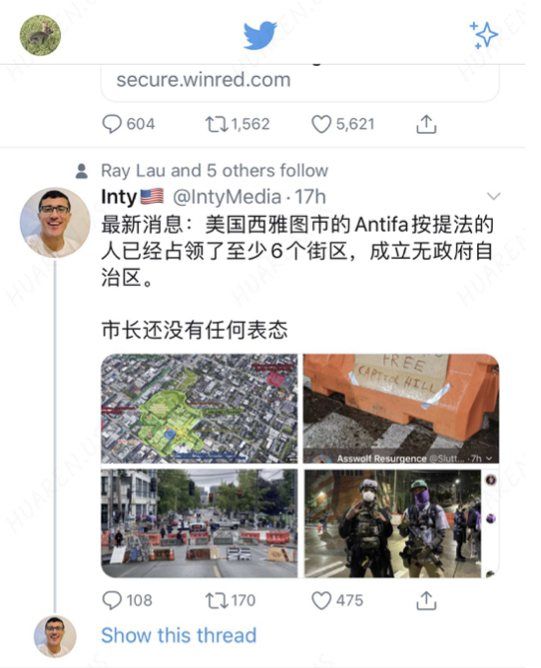This screenshot has height=668, width=541.
Task: Open the Show this thread link
Action: [x=179, y=635]
